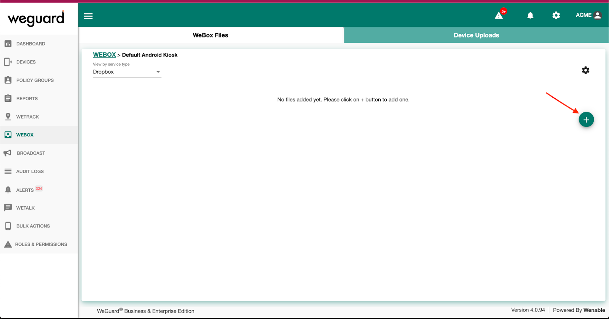This screenshot has width=609, height=319.
Task: Click the Audit Logs lines icon
Action: pos(8,171)
